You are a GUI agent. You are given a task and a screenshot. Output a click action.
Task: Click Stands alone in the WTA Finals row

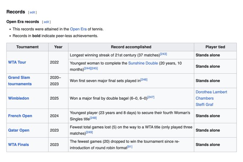[208, 145]
